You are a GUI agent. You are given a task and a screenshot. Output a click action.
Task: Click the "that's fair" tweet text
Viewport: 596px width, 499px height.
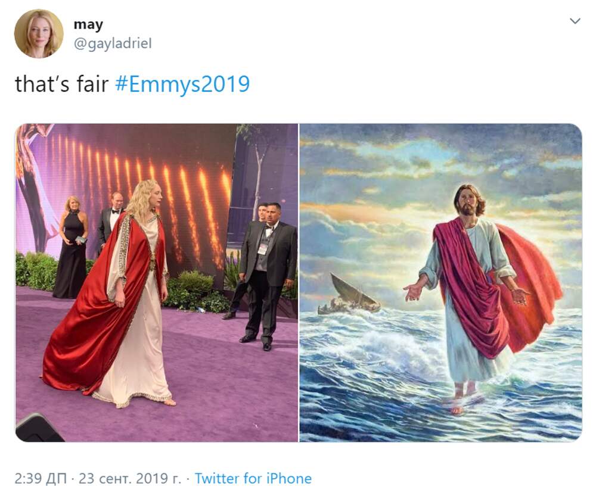coord(61,84)
